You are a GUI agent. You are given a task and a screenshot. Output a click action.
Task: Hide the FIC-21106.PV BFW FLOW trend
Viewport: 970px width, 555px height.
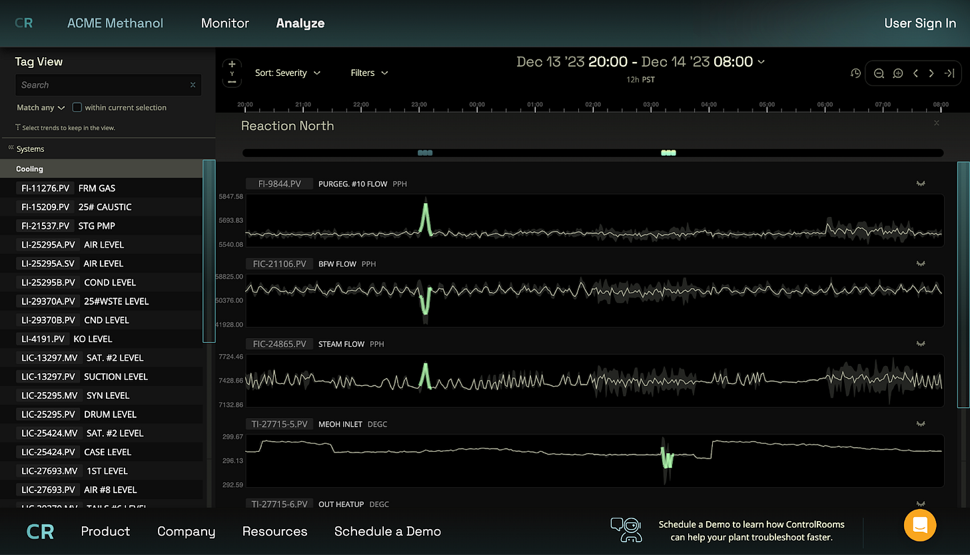click(x=921, y=264)
